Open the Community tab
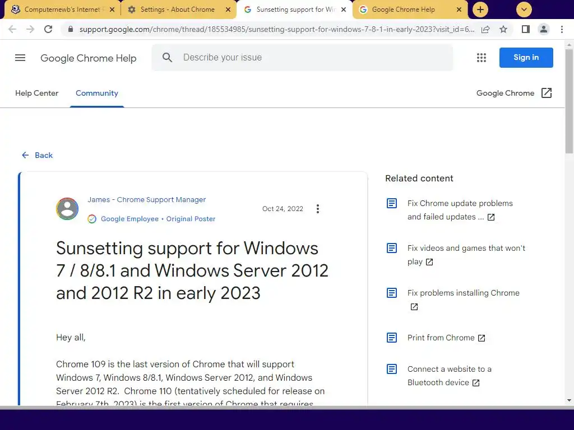 pyautogui.click(x=97, y=94)
